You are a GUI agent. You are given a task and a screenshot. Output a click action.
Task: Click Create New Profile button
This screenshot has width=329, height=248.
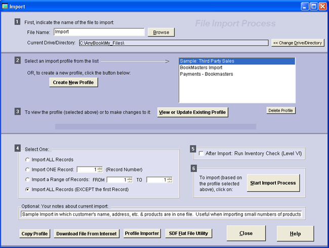pos(73,82)
